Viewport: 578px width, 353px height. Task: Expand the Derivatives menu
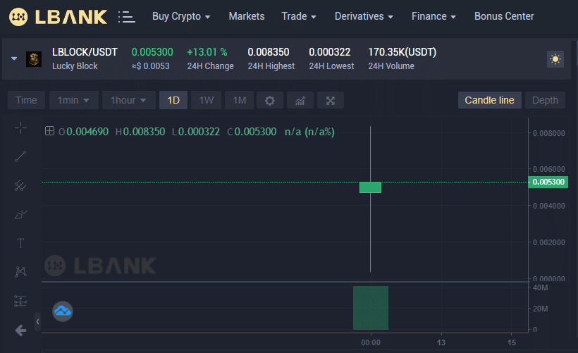pyautogui.click(x=364, y=16)
